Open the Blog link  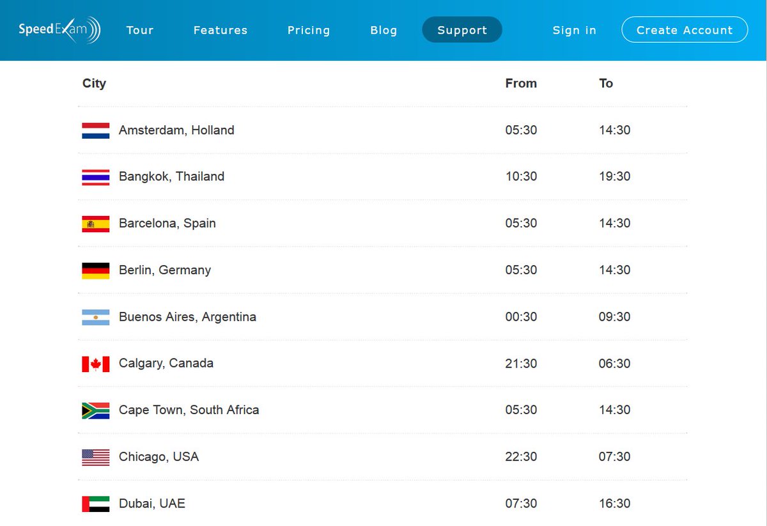(x=383, y=30)
